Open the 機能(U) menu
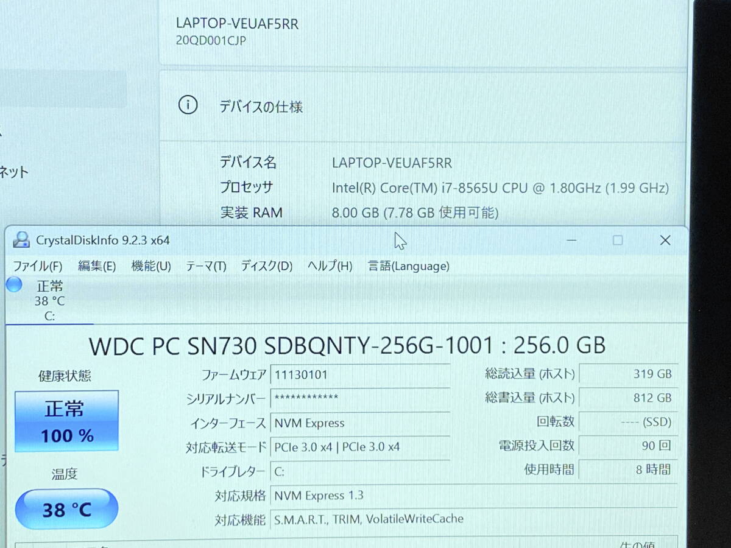This screenshot has width=731, height=548. [151, 266]
